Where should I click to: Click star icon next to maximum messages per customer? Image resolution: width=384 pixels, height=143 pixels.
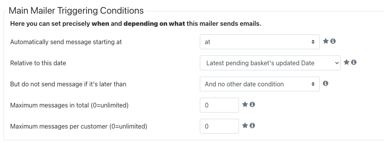[245, 125]
